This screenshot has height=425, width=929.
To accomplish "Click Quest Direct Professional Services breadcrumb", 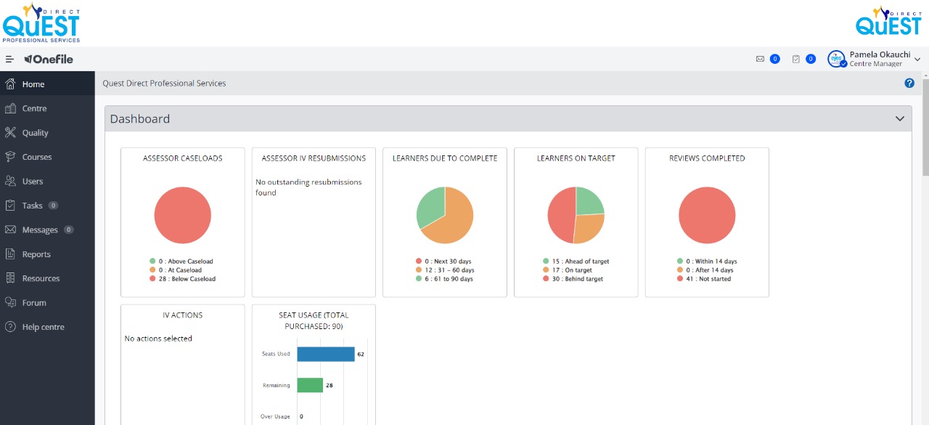I will point(164,83).
